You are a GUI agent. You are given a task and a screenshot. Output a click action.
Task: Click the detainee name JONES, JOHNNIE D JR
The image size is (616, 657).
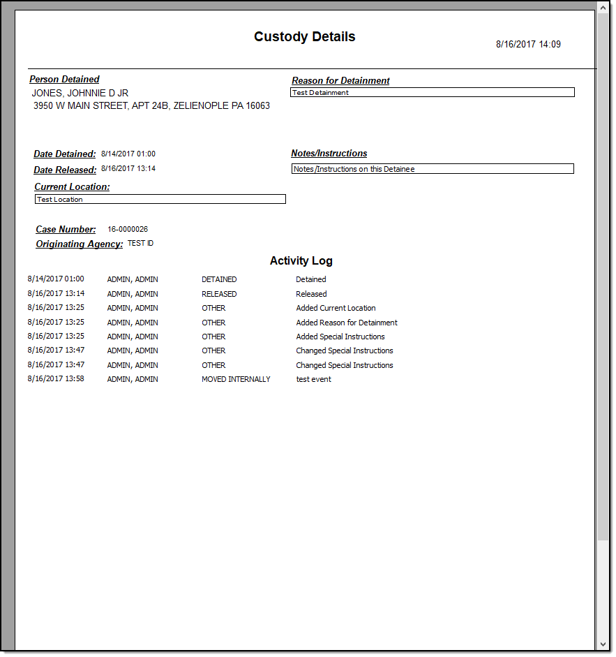tap(80, 93)
